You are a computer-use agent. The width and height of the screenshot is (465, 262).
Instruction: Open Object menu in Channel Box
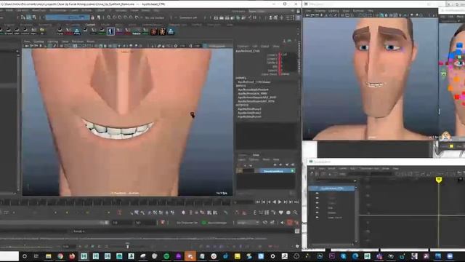click(x=264, y=47)
